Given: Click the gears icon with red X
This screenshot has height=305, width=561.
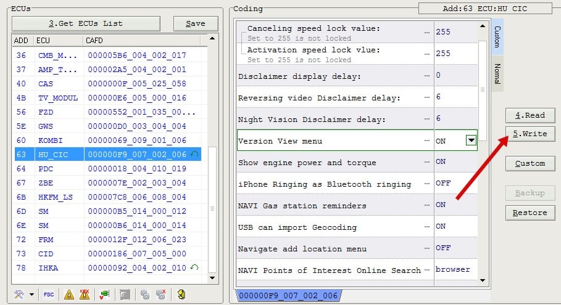Looking at the screenshot, I should (160, 295).
